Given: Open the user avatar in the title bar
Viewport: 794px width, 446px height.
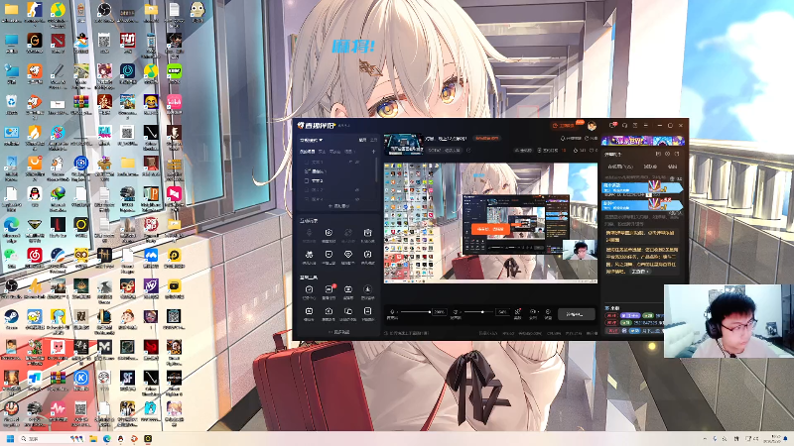Looking at the screenshot, I should pos(592,126).
